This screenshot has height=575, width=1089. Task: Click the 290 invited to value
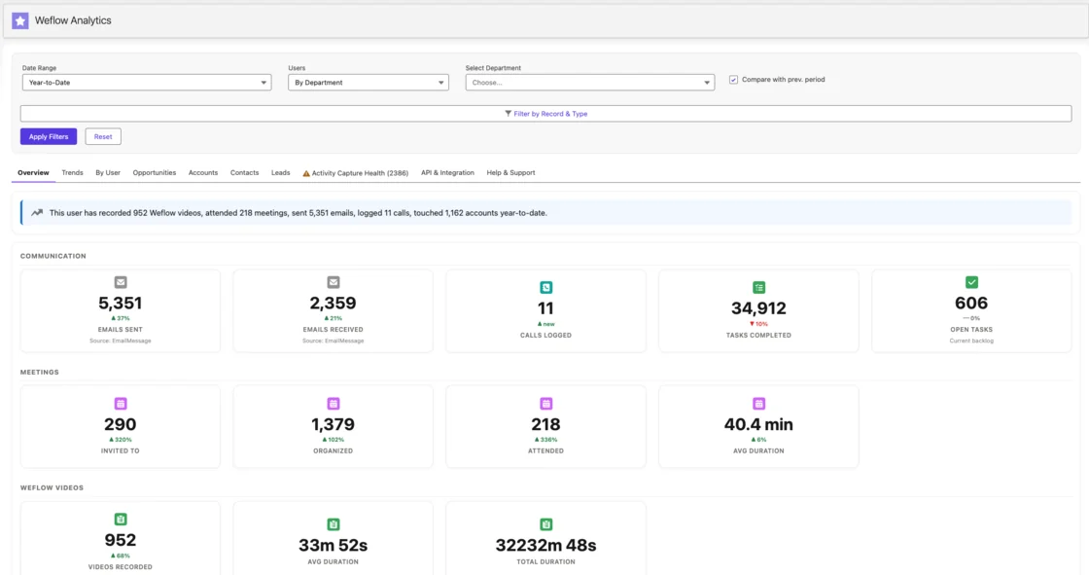(121, 424)
